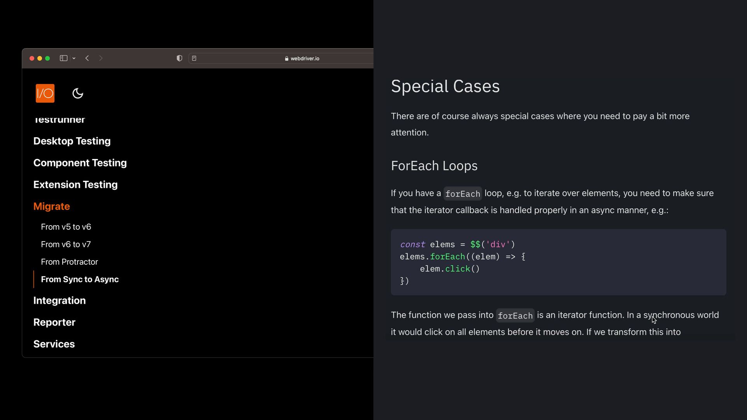Open the sidebar tab group dropdown arrow
The width and height of the screenshot is (747, 420).
tap(74, 58)
